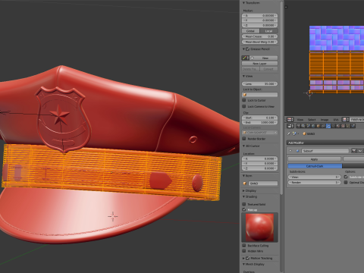Toggle the Hidden Wire checkbox

click(x=244, y=251)
